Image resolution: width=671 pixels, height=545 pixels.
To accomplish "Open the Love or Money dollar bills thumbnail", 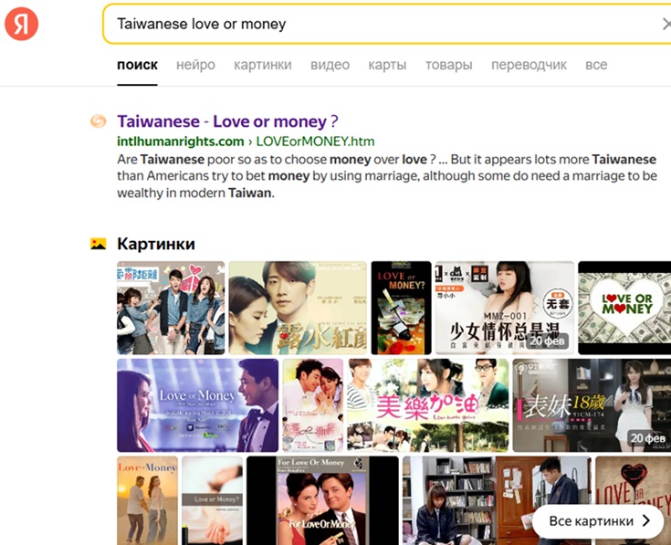I will (x=625, y=308).
